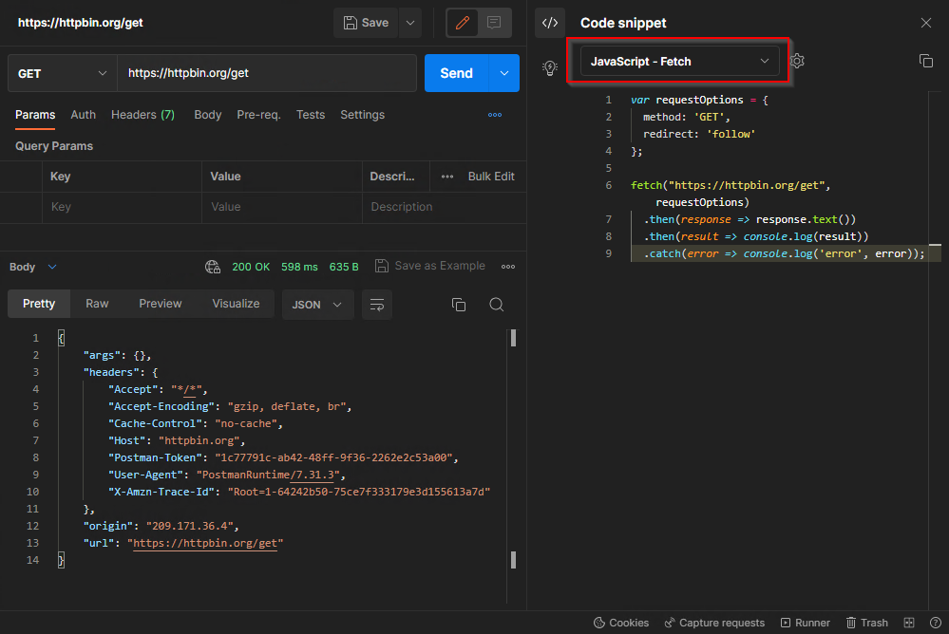Copy the response body
949x634 pixels.
pyautogui.click(x=459, y=305)
